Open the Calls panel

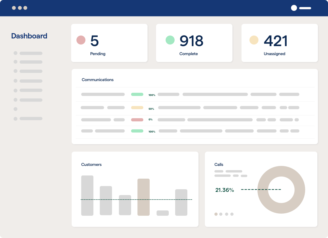click(x=218, y=164)
